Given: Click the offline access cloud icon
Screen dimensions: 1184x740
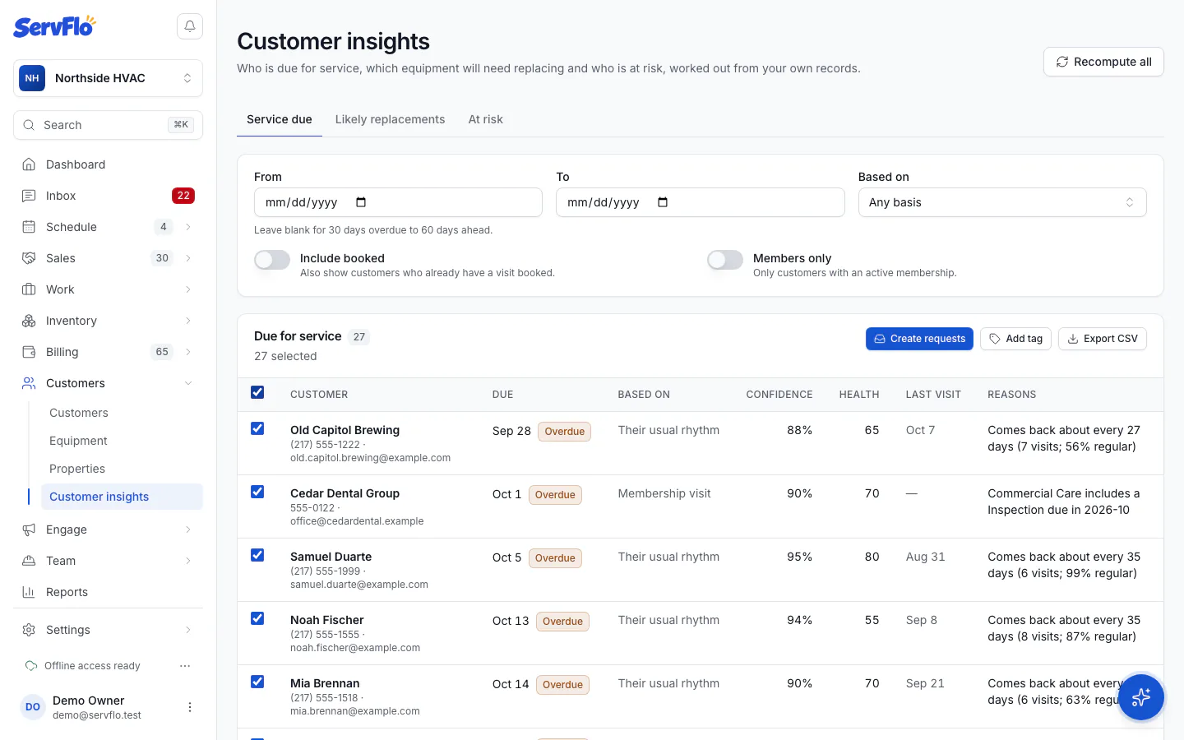Looking at the screenshot, I should click(x=31, y=666).
